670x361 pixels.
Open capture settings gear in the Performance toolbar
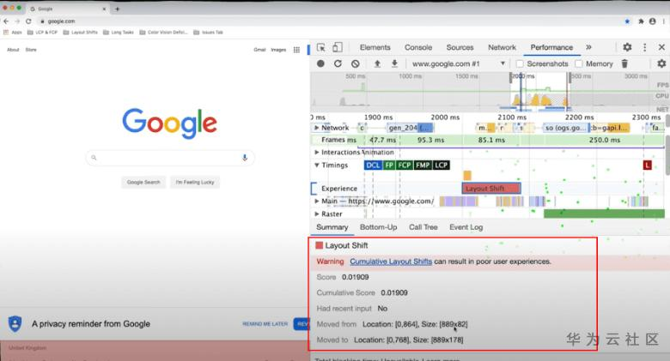(x=661, y=63)
